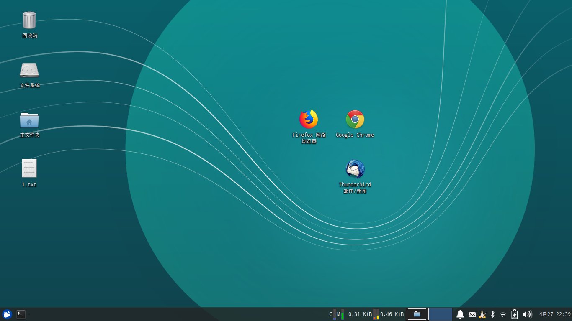572x321 pixels.
Task: Select the 回收站 trash icon
Action: point(29,20)
